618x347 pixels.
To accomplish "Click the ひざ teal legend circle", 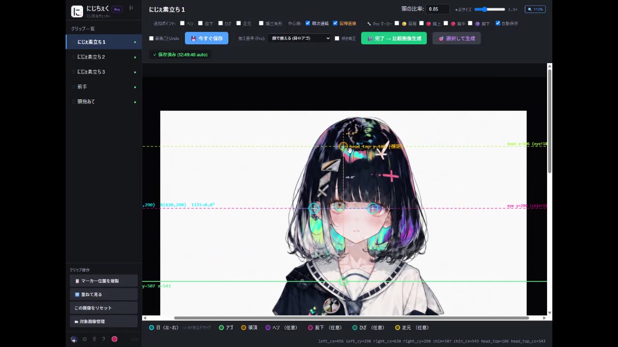I will coord(355,328).
